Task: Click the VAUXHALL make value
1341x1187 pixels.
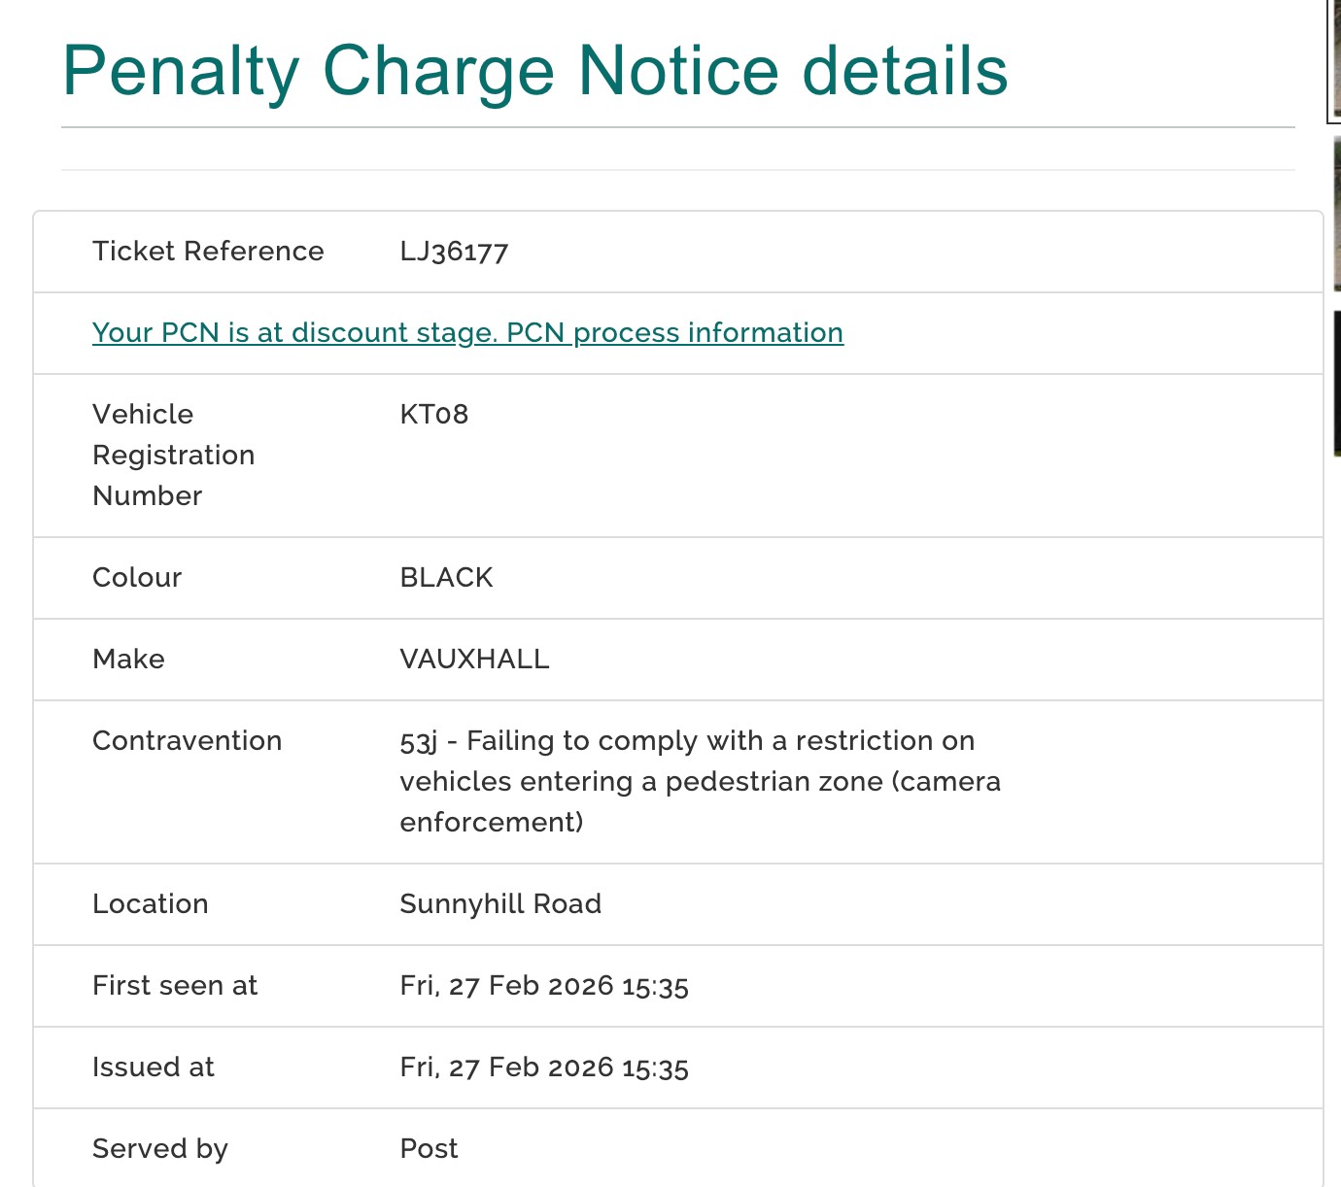Action: 474,660
